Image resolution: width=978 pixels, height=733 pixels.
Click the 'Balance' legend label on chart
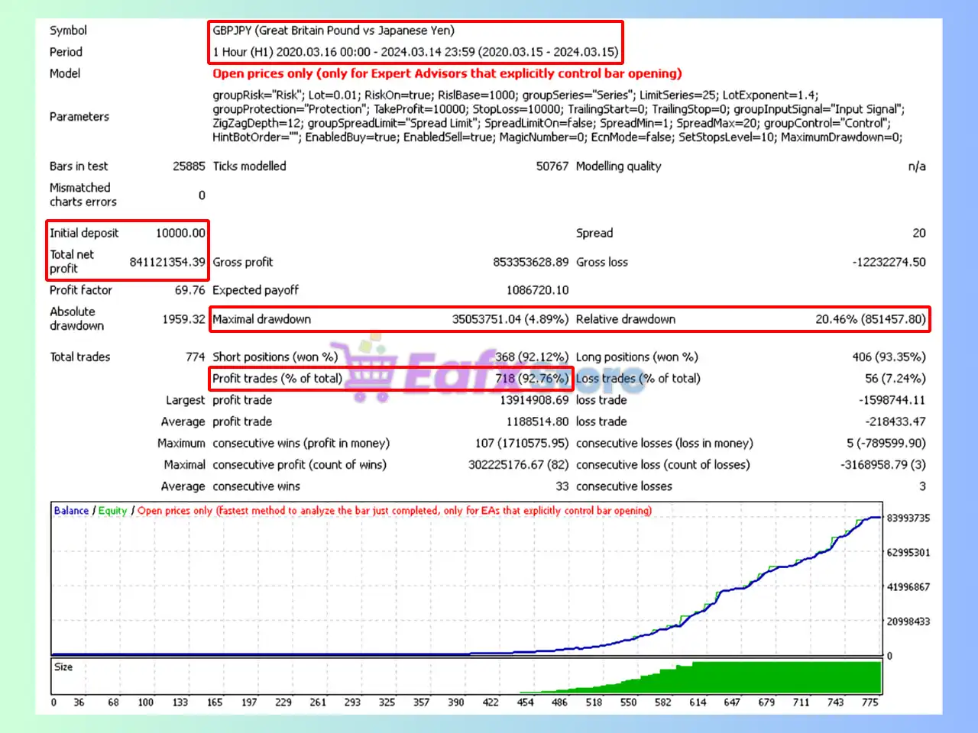pyautogui.click(x=71, y=511)
